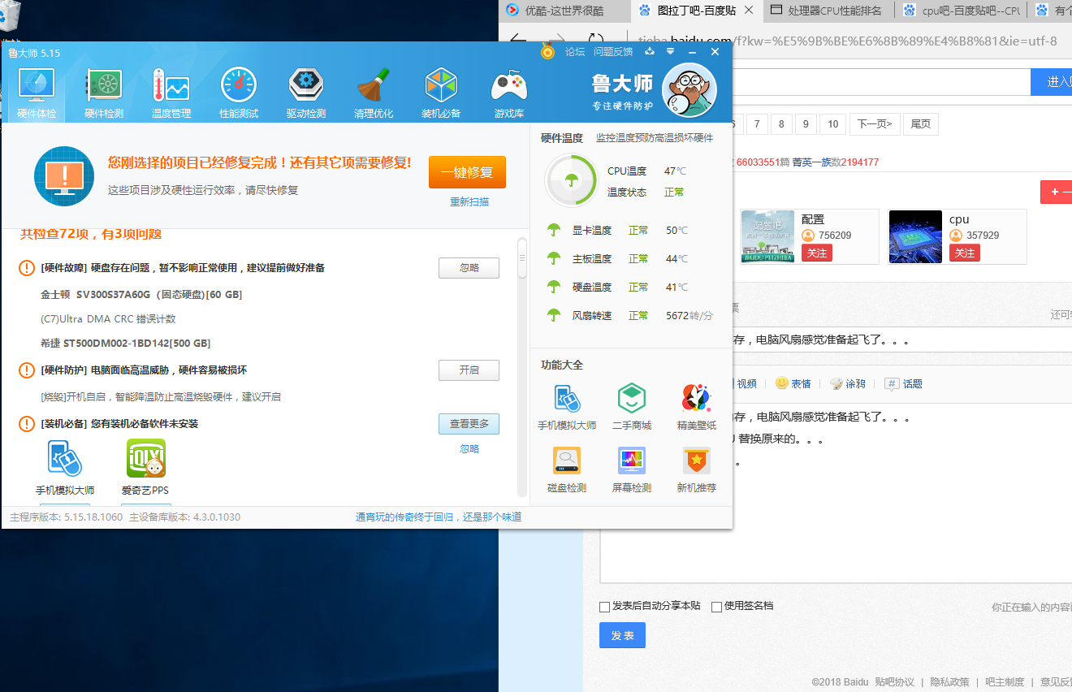The width and height of the screenshot is (1072, 692).
Task: Click the browser refresh icon
Action: coord(596,41)
